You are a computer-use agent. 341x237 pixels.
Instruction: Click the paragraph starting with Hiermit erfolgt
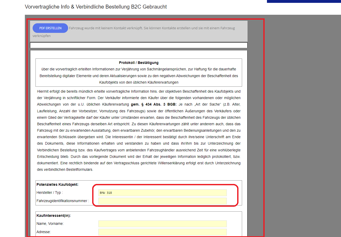139,130
